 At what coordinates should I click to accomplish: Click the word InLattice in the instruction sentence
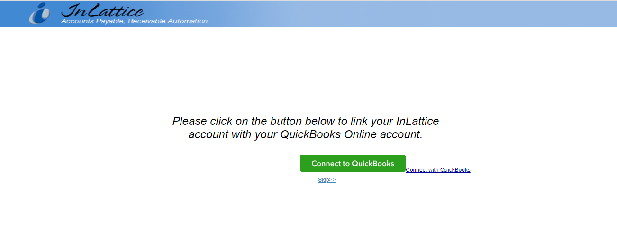coord(417,121)
